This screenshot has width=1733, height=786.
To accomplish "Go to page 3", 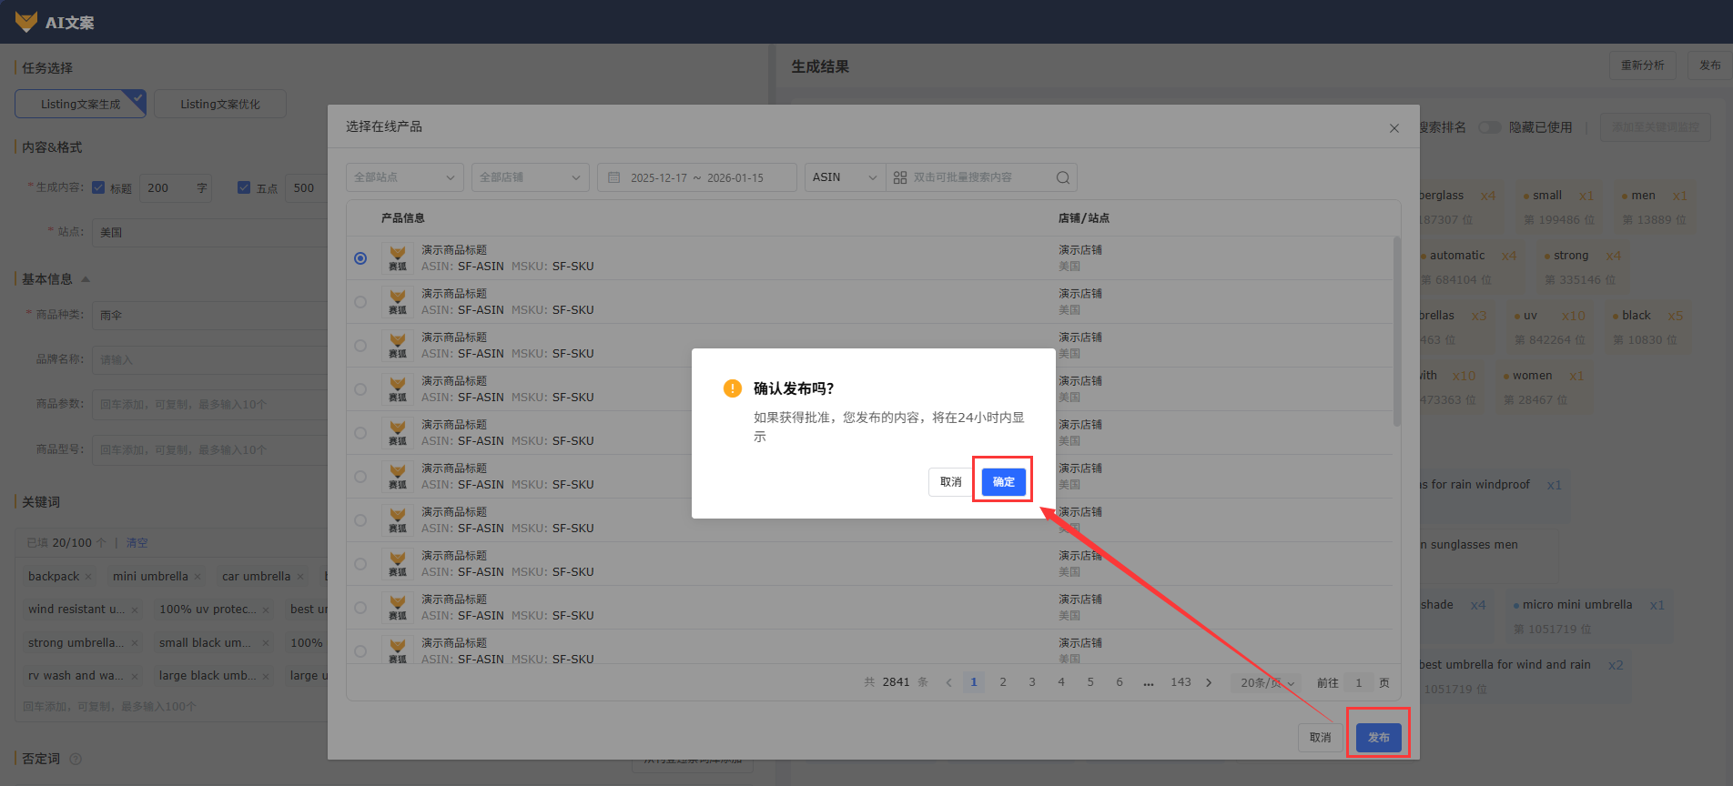I will point(1032,682).
